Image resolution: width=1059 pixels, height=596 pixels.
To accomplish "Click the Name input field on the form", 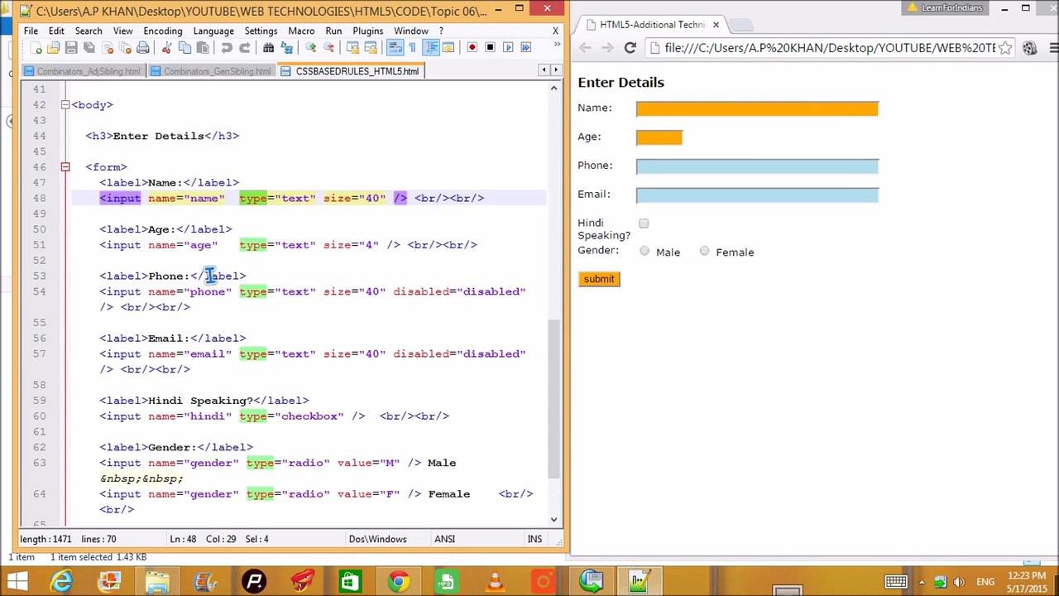I will pyautogui.click(x=757, y=108).
